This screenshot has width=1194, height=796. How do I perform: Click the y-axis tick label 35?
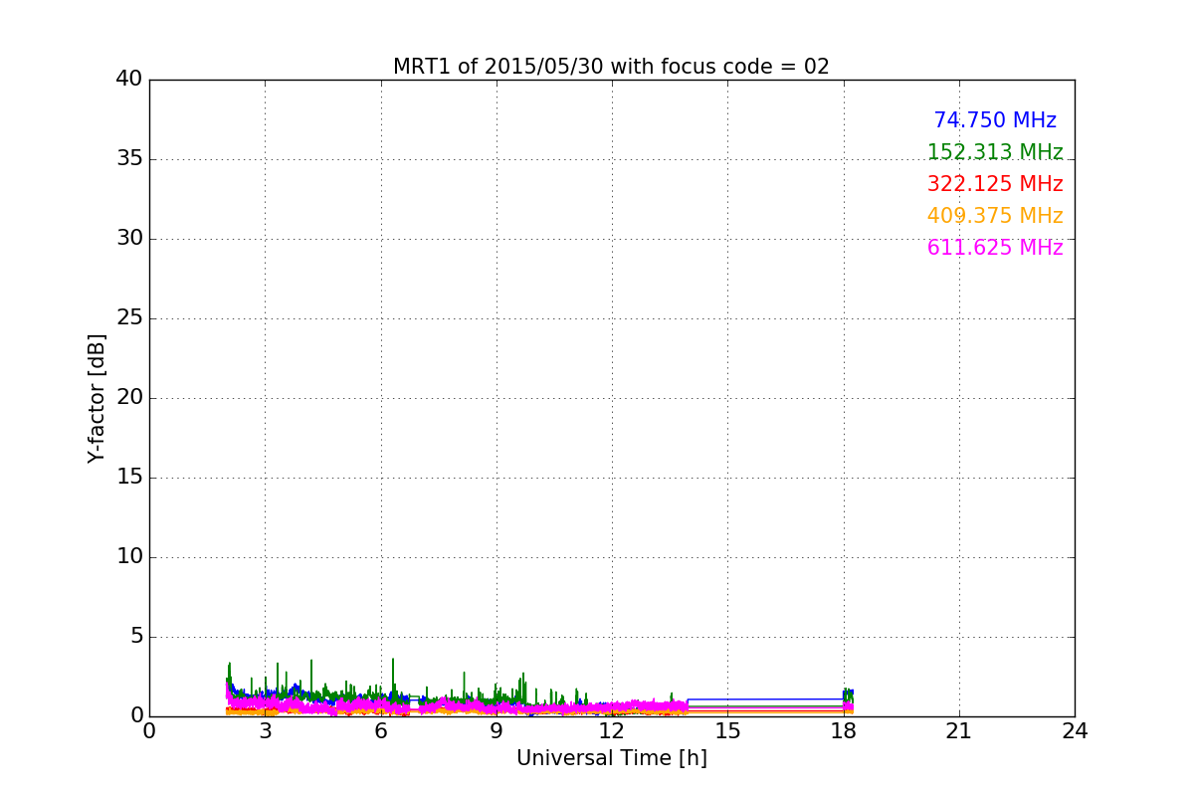click(129, 159)
